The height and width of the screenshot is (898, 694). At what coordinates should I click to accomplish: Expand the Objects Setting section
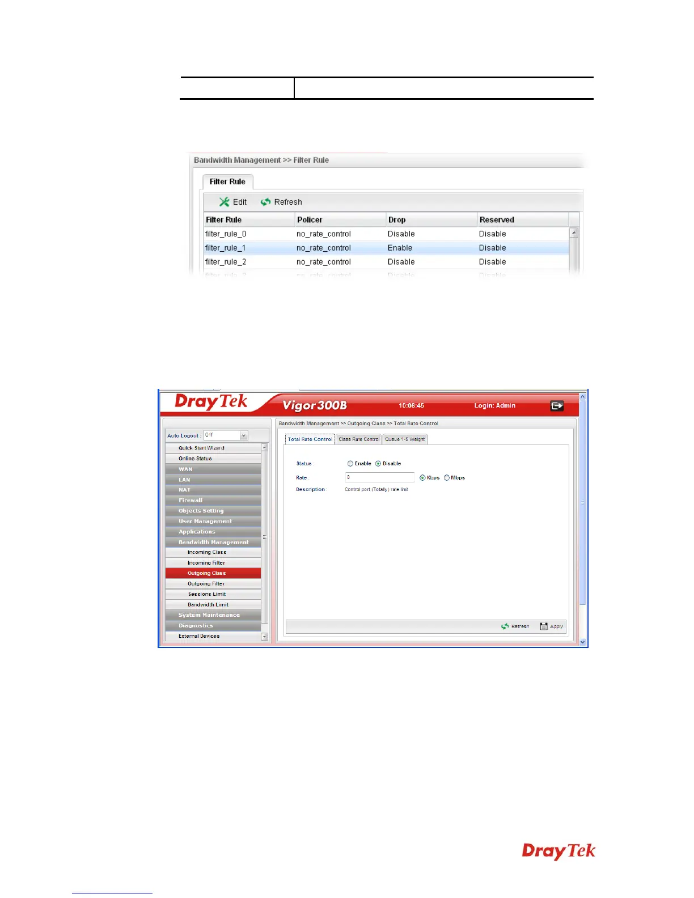pos(213,511)
